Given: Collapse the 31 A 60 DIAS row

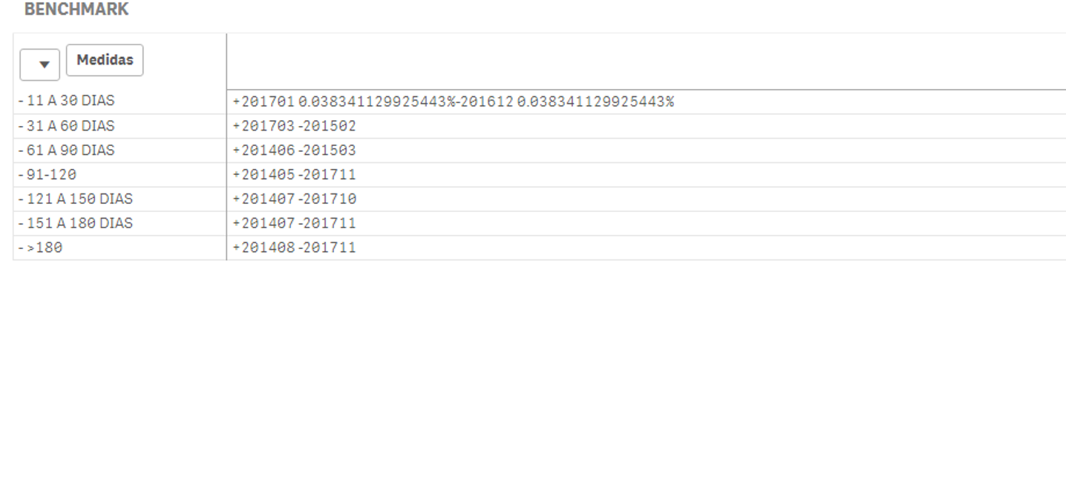Looking at the screenshot, I should click(22, 126).
